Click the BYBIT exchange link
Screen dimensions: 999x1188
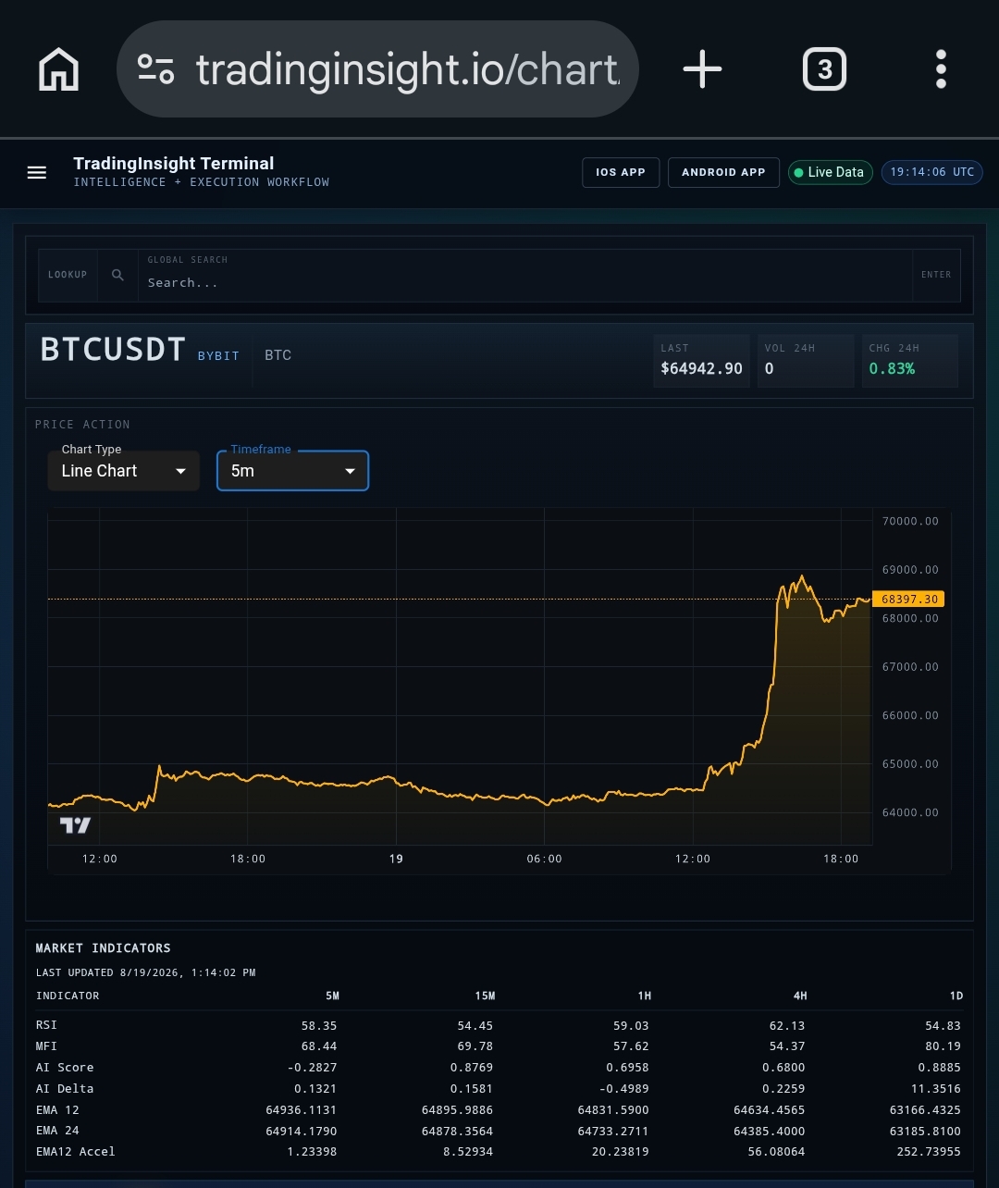218,356
